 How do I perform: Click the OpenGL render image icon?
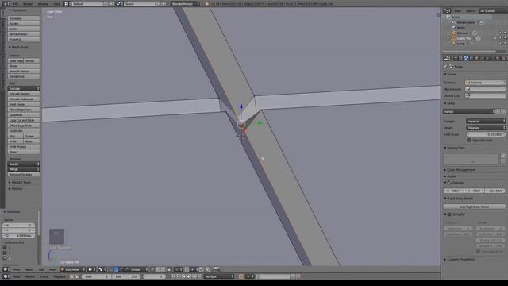(214, 269)
